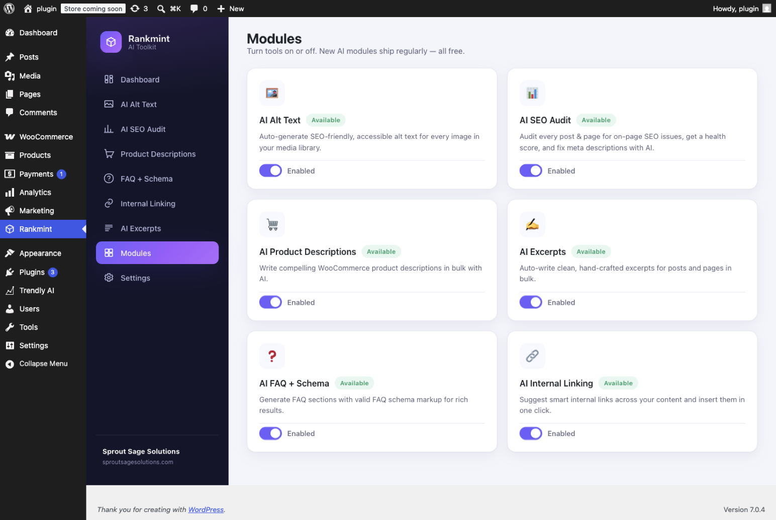This screenshot has width=776, height=520.
Task: Click the search magnifier icon in admin bar
Action: [161, 9]
